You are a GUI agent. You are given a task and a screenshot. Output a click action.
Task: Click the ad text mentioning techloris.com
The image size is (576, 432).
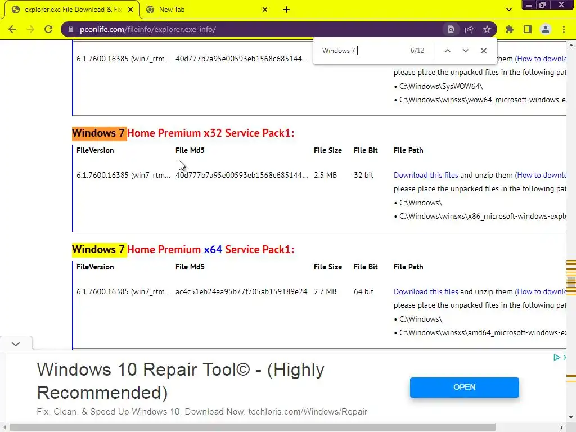pos(202,412)
